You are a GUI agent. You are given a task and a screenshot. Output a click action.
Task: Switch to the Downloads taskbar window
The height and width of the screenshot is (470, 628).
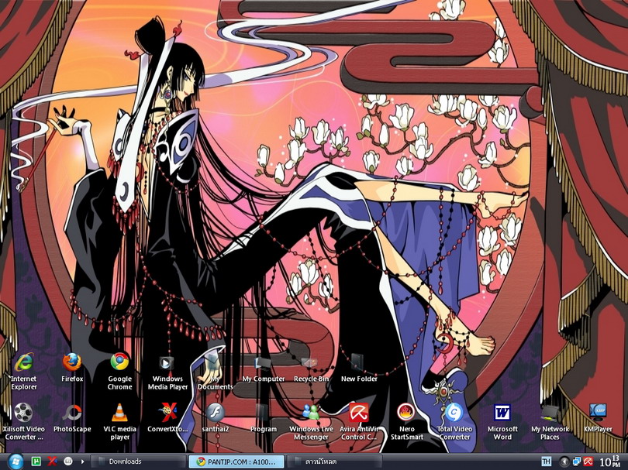pos(138,461)
